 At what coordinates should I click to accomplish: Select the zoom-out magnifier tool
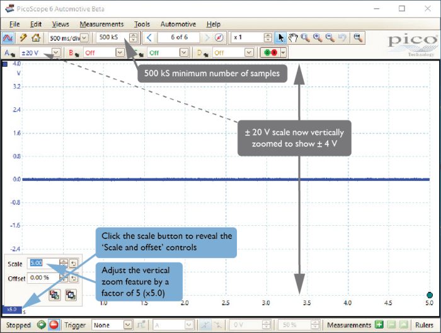(x=330, y=37)
